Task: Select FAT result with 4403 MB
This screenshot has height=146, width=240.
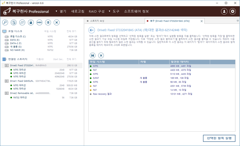Action: point(162,70)
